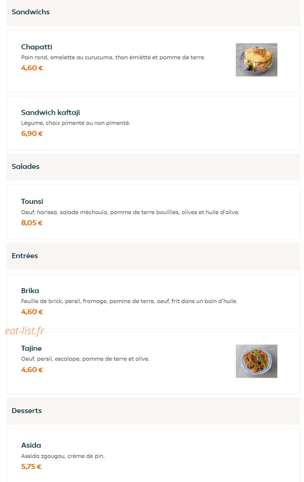The height and width of the screenshot is (482, 304).
Task: Select the Tajine item title
Action: [32, 348]
